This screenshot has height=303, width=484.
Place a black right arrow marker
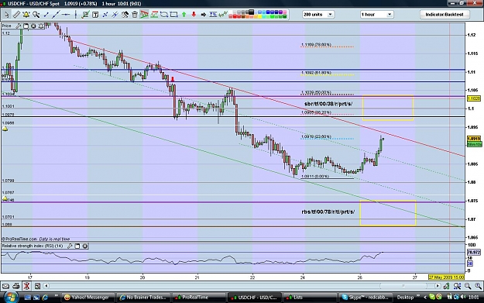pos(204,14)
